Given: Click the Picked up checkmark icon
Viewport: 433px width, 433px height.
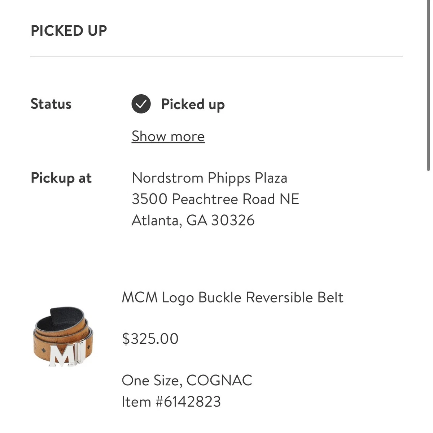Looking at the screenshot, I should point(141,104).
